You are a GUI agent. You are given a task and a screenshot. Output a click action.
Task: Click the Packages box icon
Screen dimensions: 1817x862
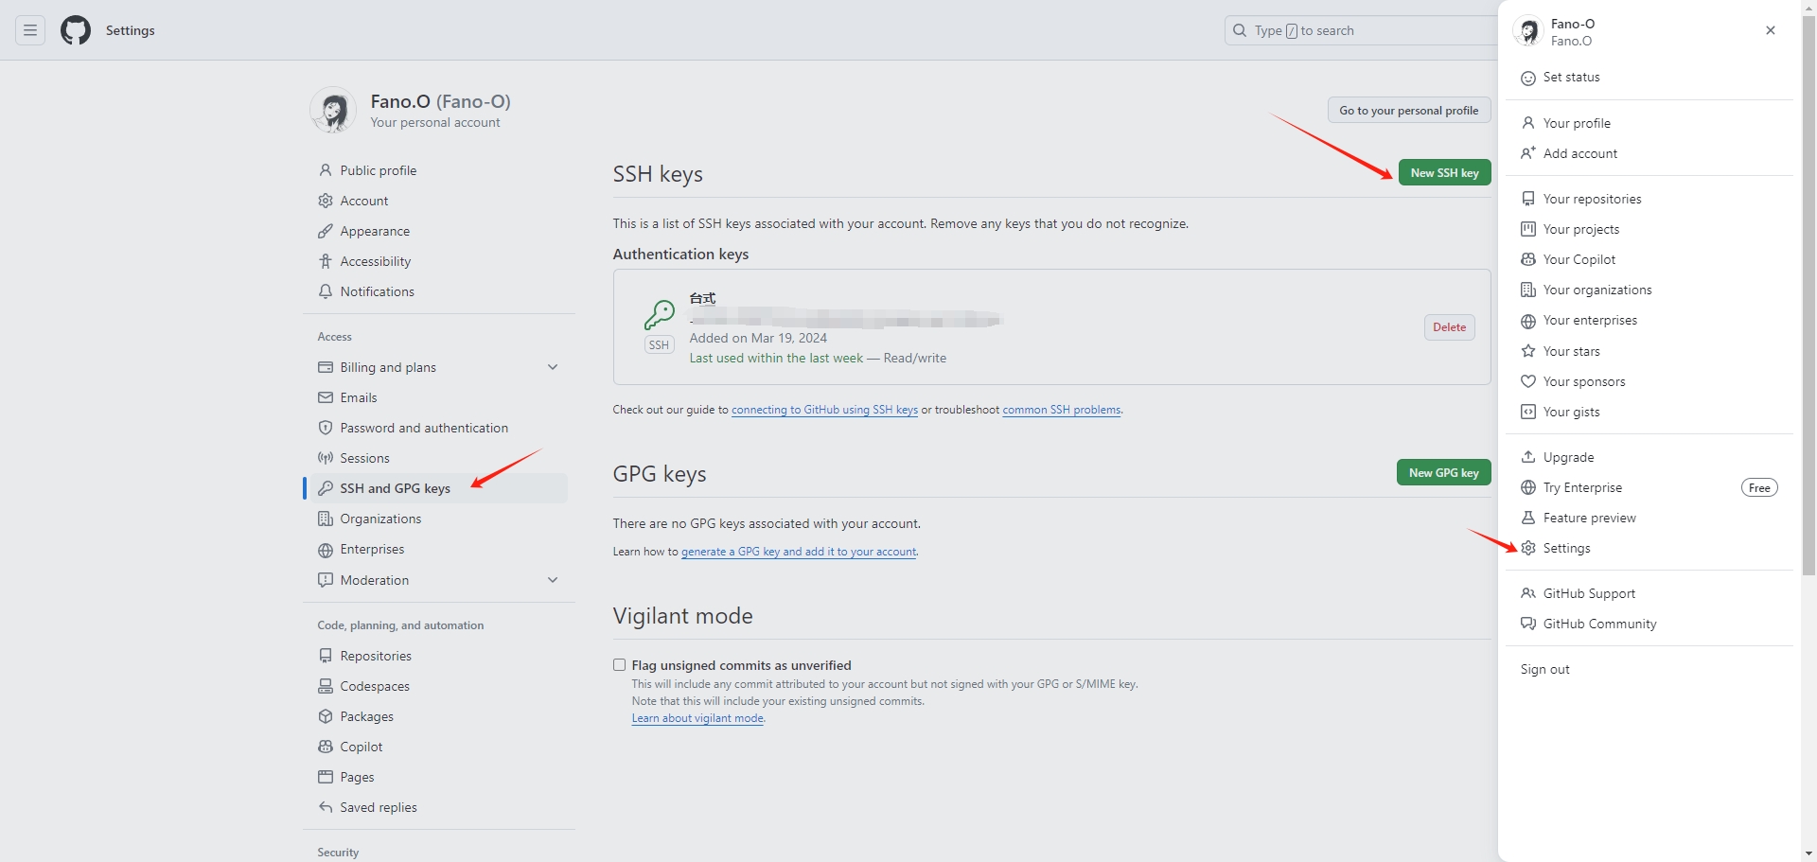click(326, 716)
